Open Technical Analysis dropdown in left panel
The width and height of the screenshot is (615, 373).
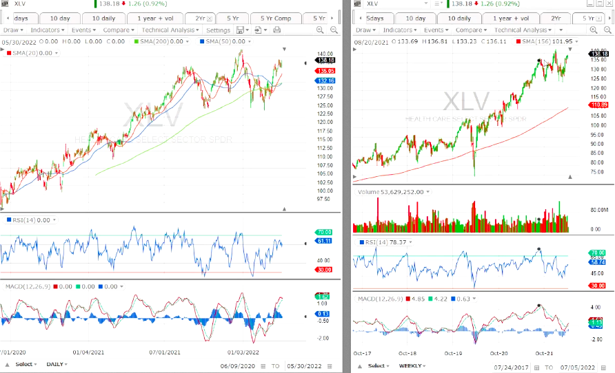click(170, 30)
